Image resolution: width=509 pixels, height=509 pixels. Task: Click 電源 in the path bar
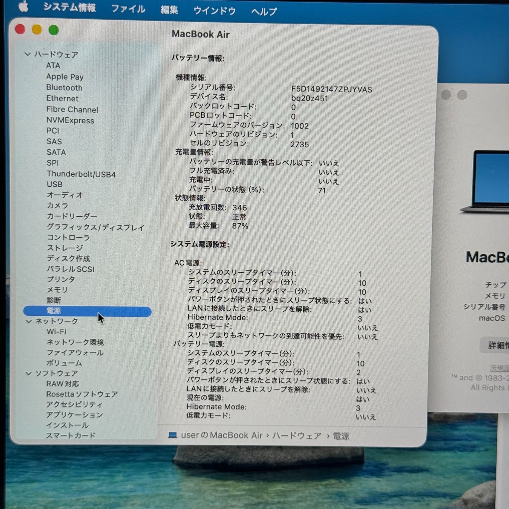pos(341,436)
